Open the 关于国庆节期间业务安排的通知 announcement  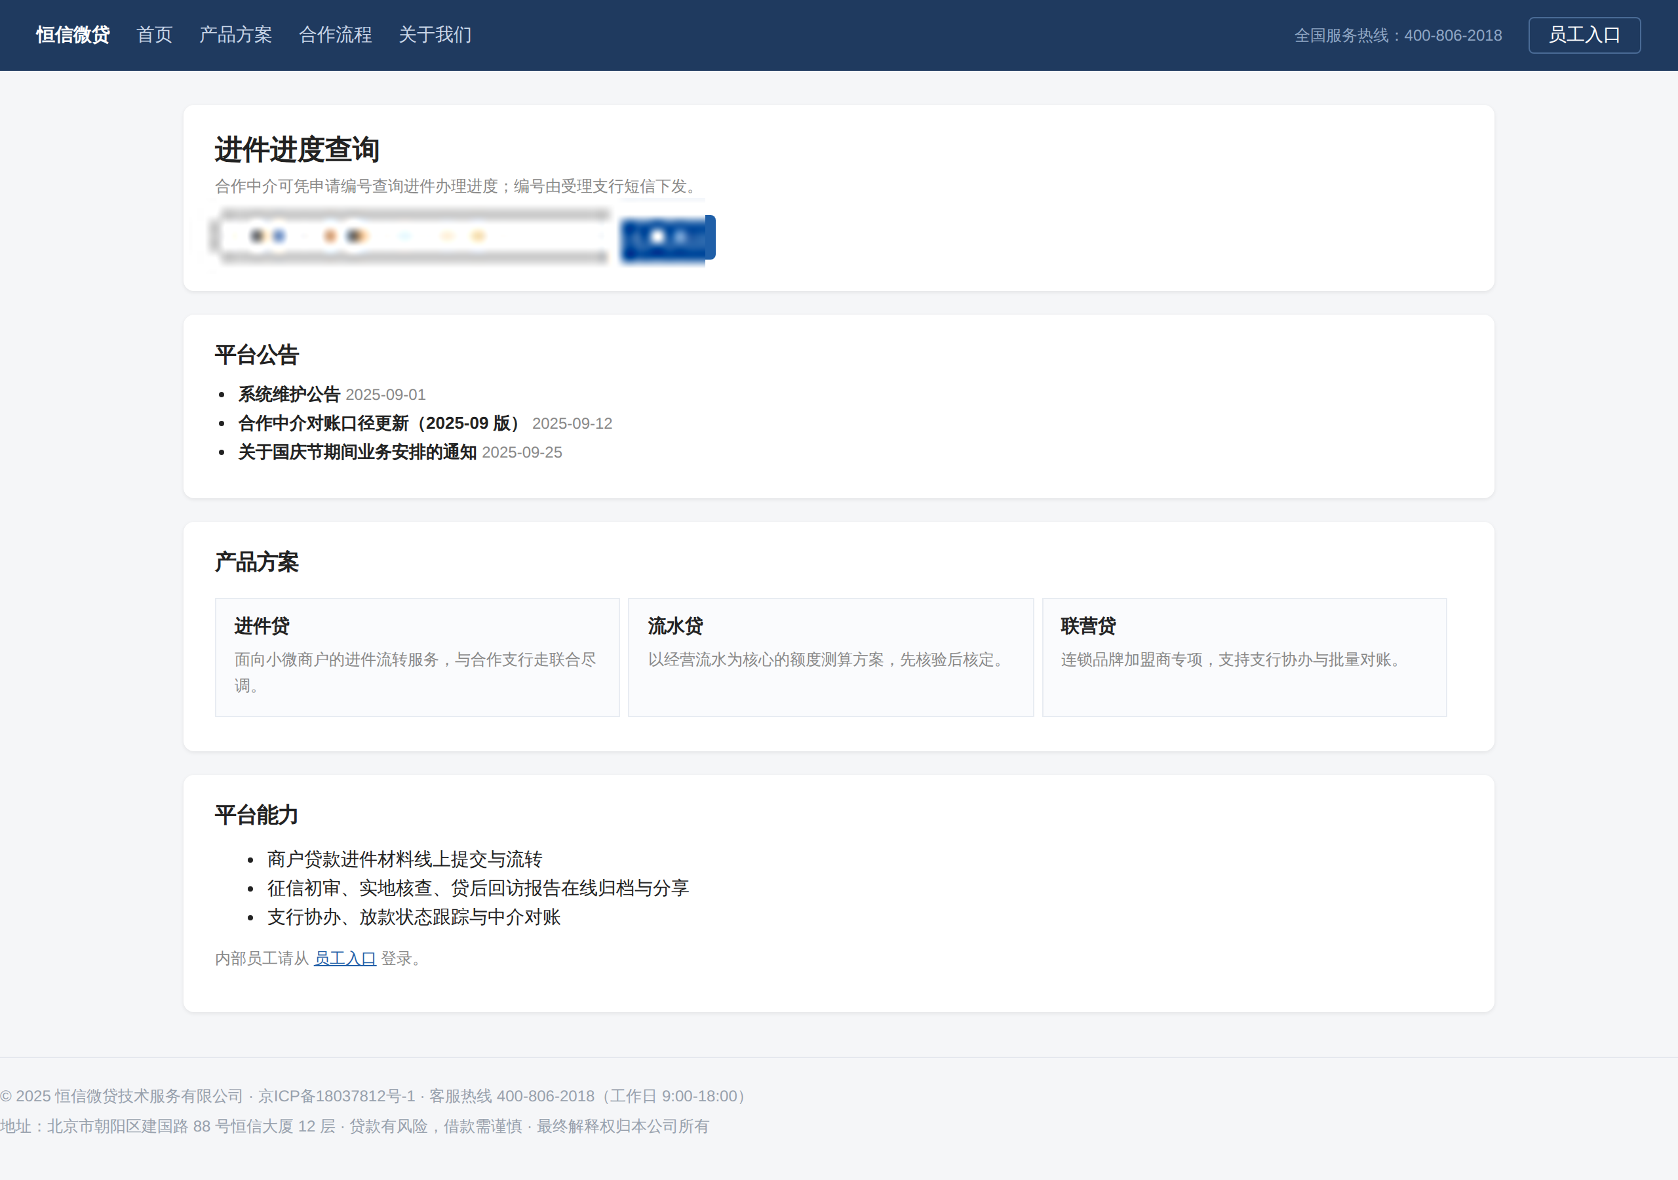coord(357,452)
